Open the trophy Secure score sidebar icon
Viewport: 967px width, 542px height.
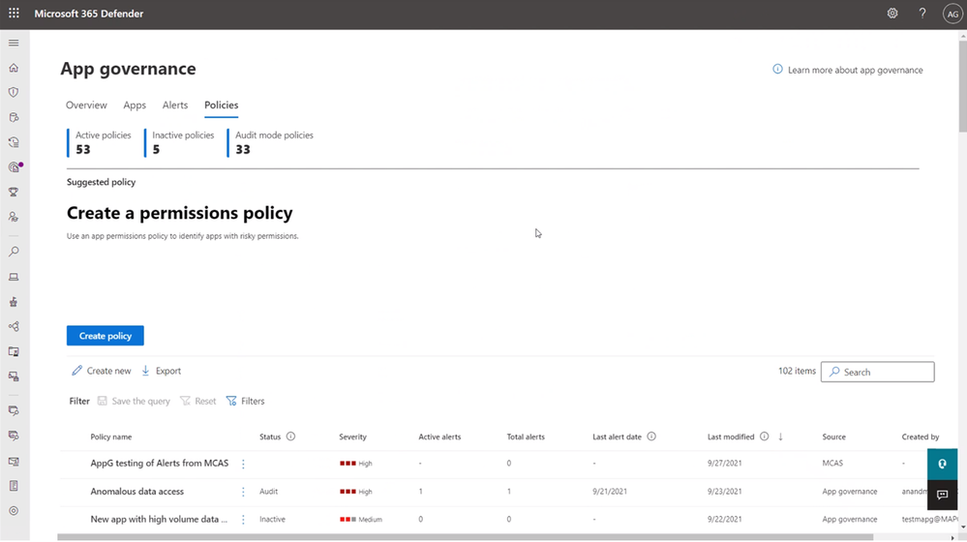click(14, 193)
